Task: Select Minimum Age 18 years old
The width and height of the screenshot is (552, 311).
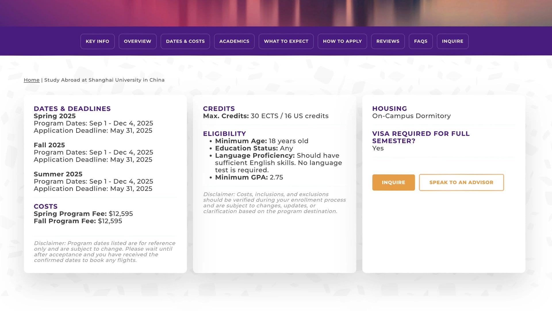Action: [262, 141]
